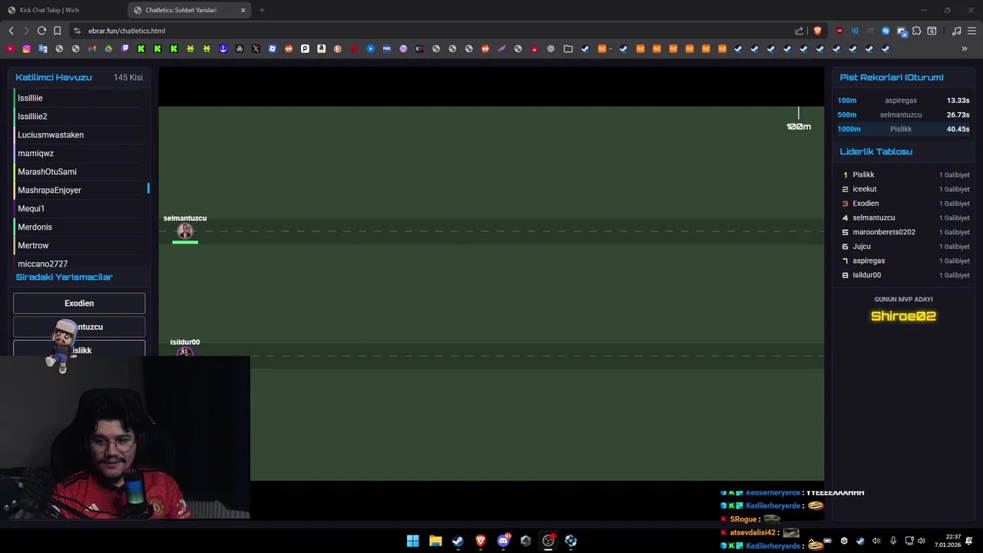Screen dimensions: 983x553
Task: Click the green progress bar under selmantuzcu
Action: [185, 242]
